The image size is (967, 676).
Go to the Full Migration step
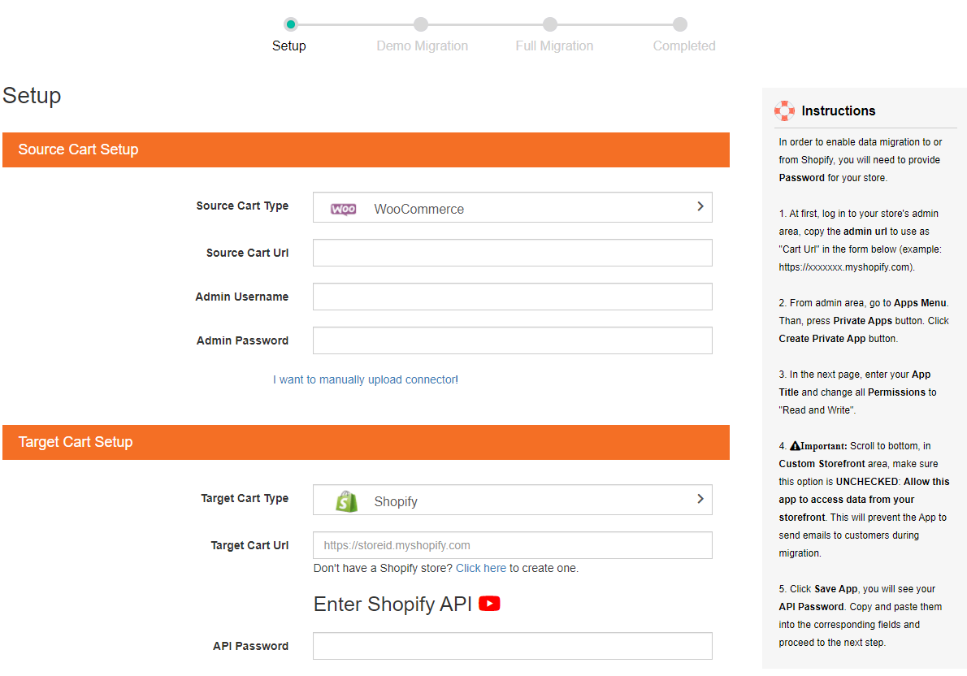point(554,45)
